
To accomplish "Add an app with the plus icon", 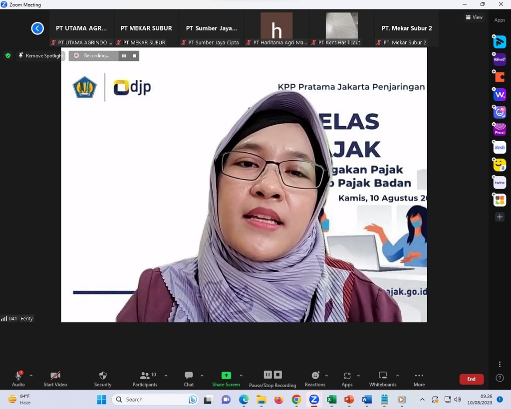I will tap(500, 217).
